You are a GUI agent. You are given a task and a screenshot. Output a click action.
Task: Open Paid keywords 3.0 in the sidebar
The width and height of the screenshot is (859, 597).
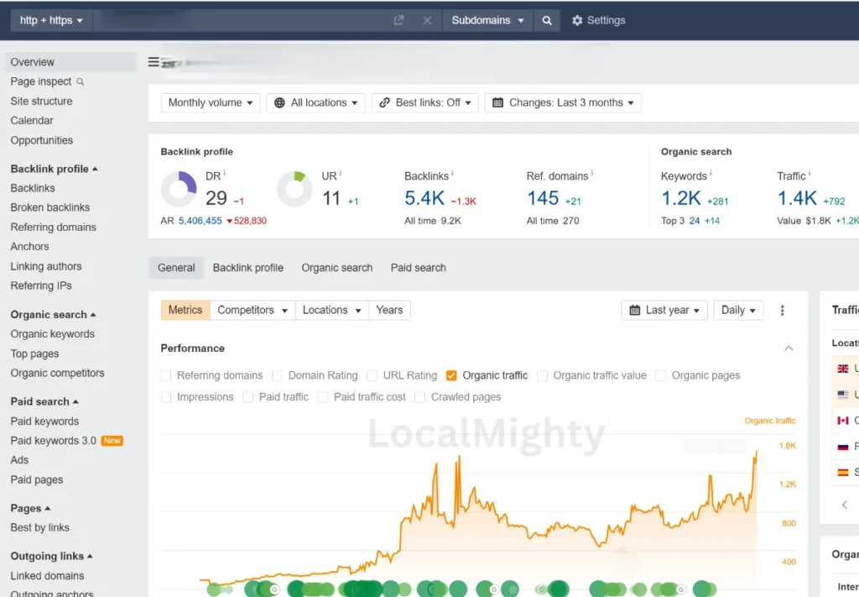point(53,441)
